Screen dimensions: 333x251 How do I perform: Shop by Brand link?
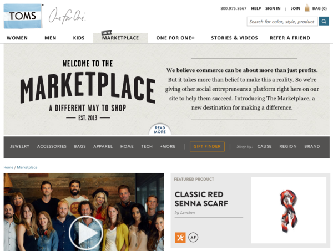tap(312, 146)
